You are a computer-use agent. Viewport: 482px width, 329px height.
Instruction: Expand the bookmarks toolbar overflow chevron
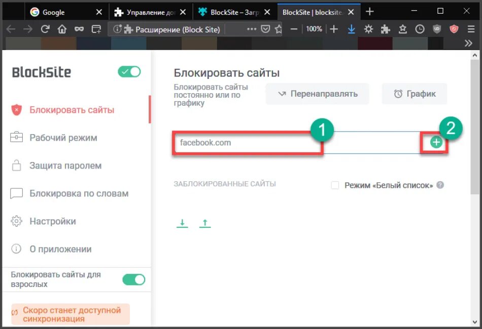[468, 43]
